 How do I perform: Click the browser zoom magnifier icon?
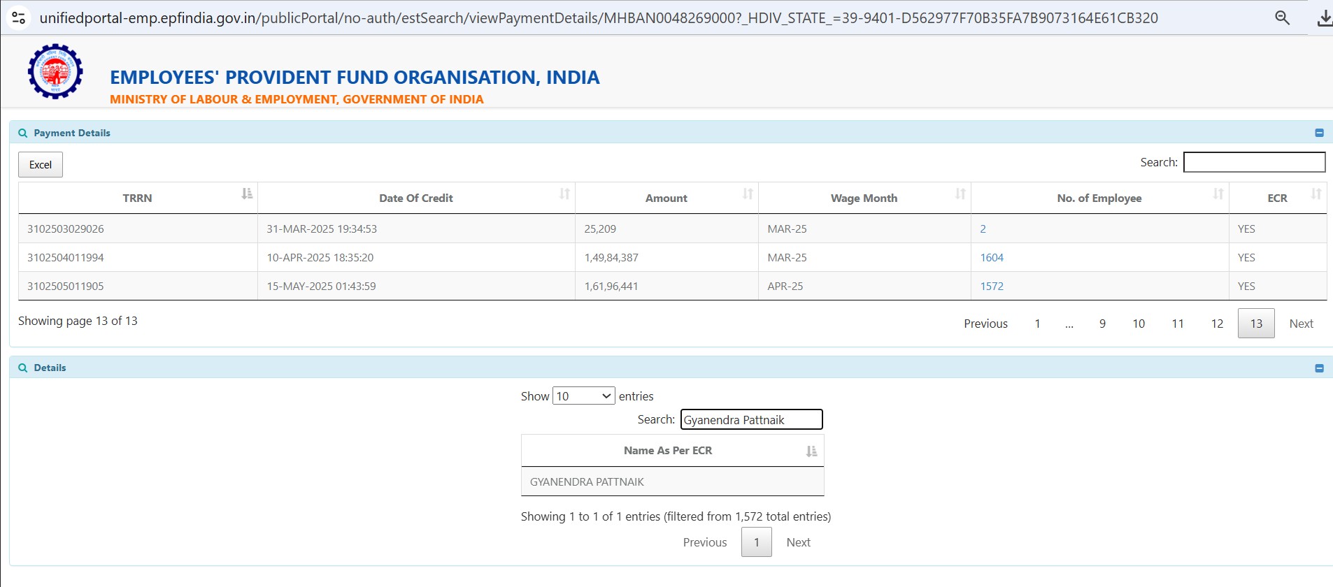pyautogui.click(x=1282, y=18)
